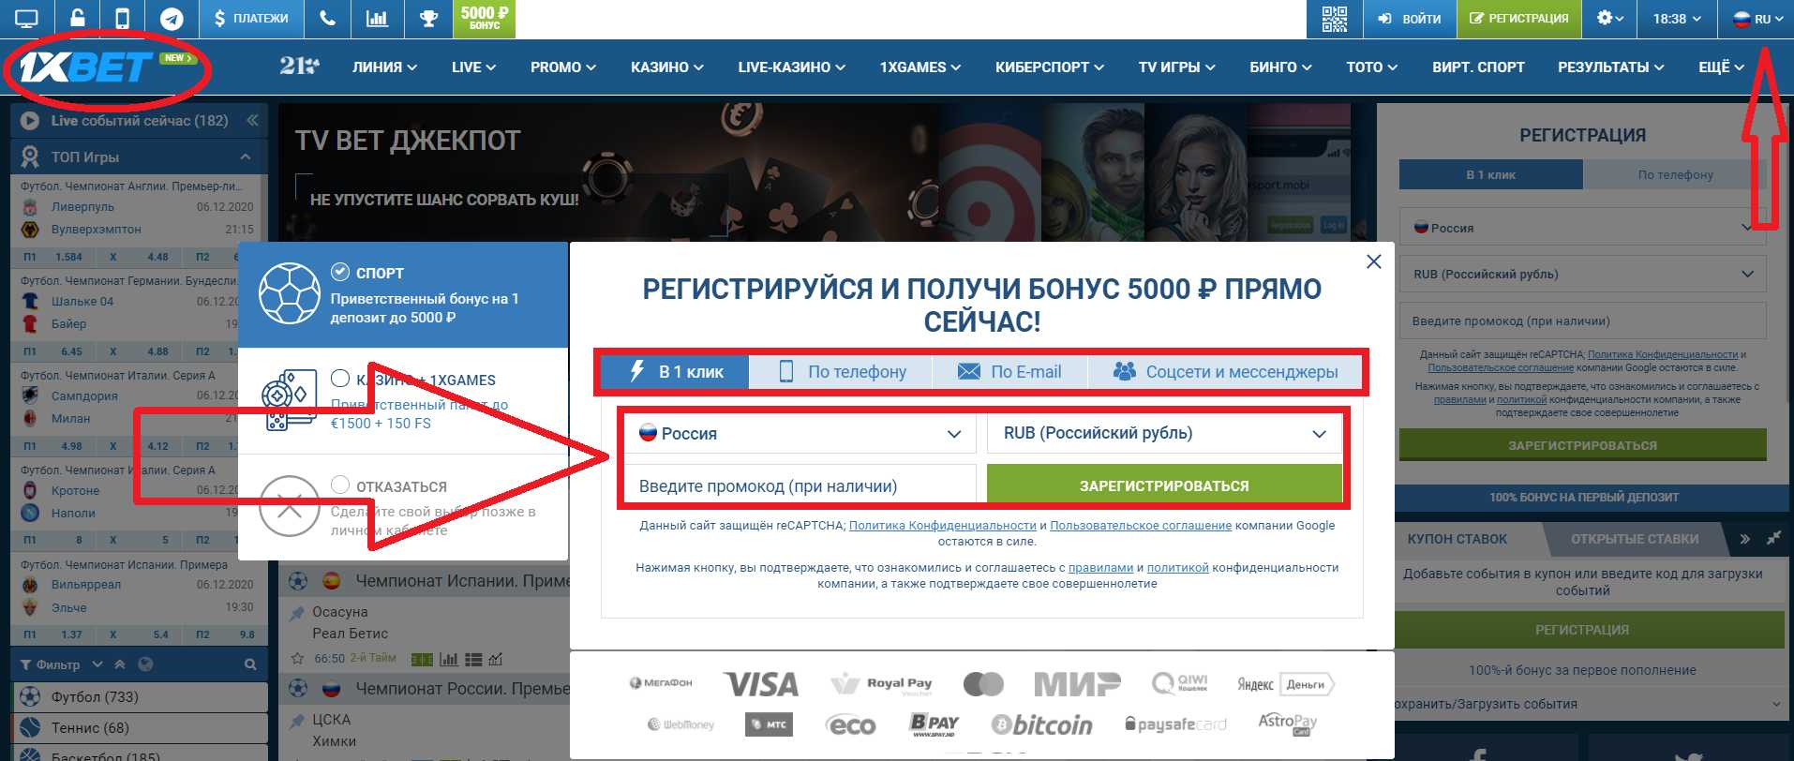Open ТОТО menu

(x=1371, y=67)
